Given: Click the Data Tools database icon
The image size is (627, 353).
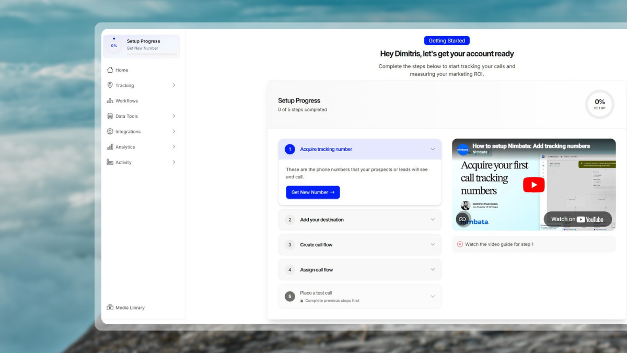Looking at the screenshot, I should coord(110,116).
